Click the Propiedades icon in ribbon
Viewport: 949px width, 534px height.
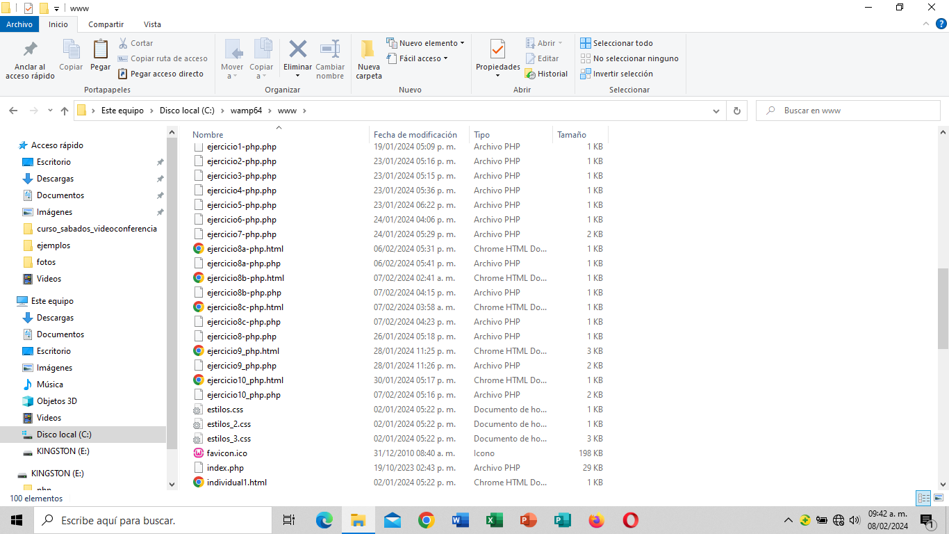(x=497, y=50)
